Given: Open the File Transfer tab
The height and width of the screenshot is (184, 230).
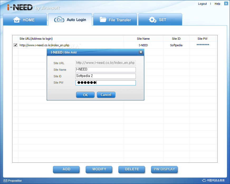Looking at the screenshot, I should pos(115,20).
